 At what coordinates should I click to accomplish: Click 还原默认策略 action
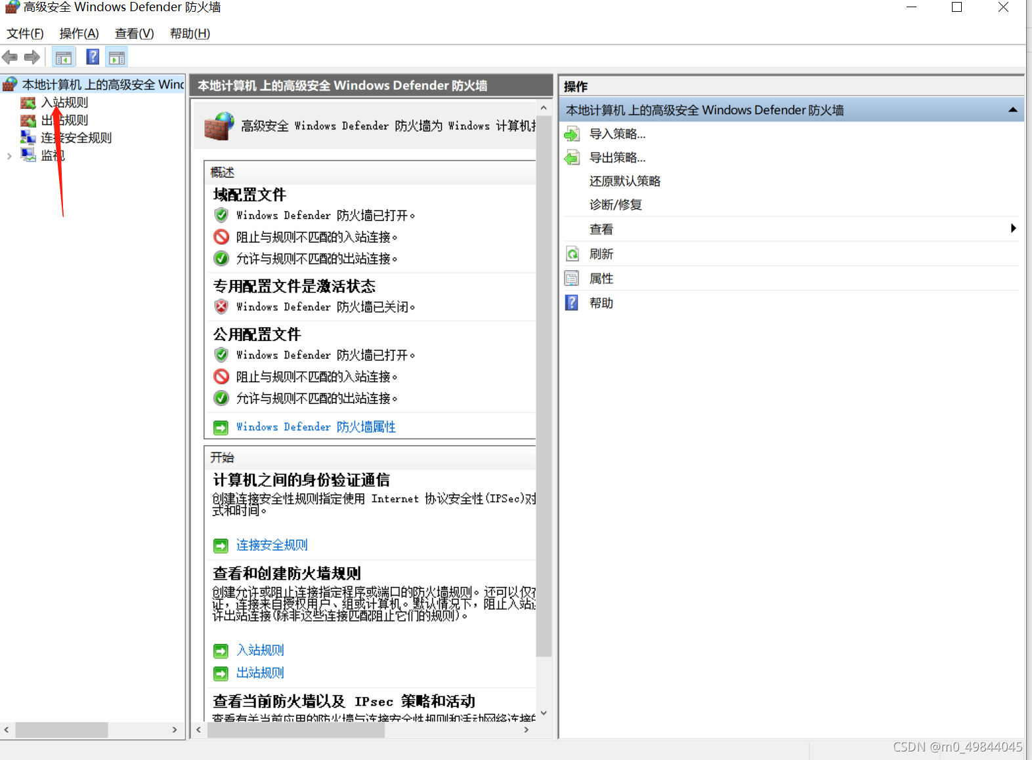pos(624,181)
